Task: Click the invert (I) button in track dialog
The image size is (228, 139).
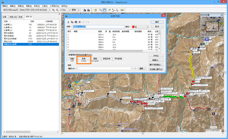Action: pos(156,56)
